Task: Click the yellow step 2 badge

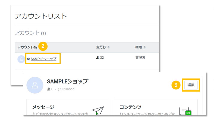Action: click(43, 46)
